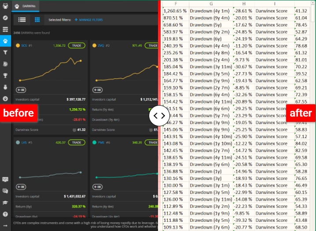Select cell reading Drawdown (1y 10m)
The height and width of the screenshot is (231, 316).
211,143
